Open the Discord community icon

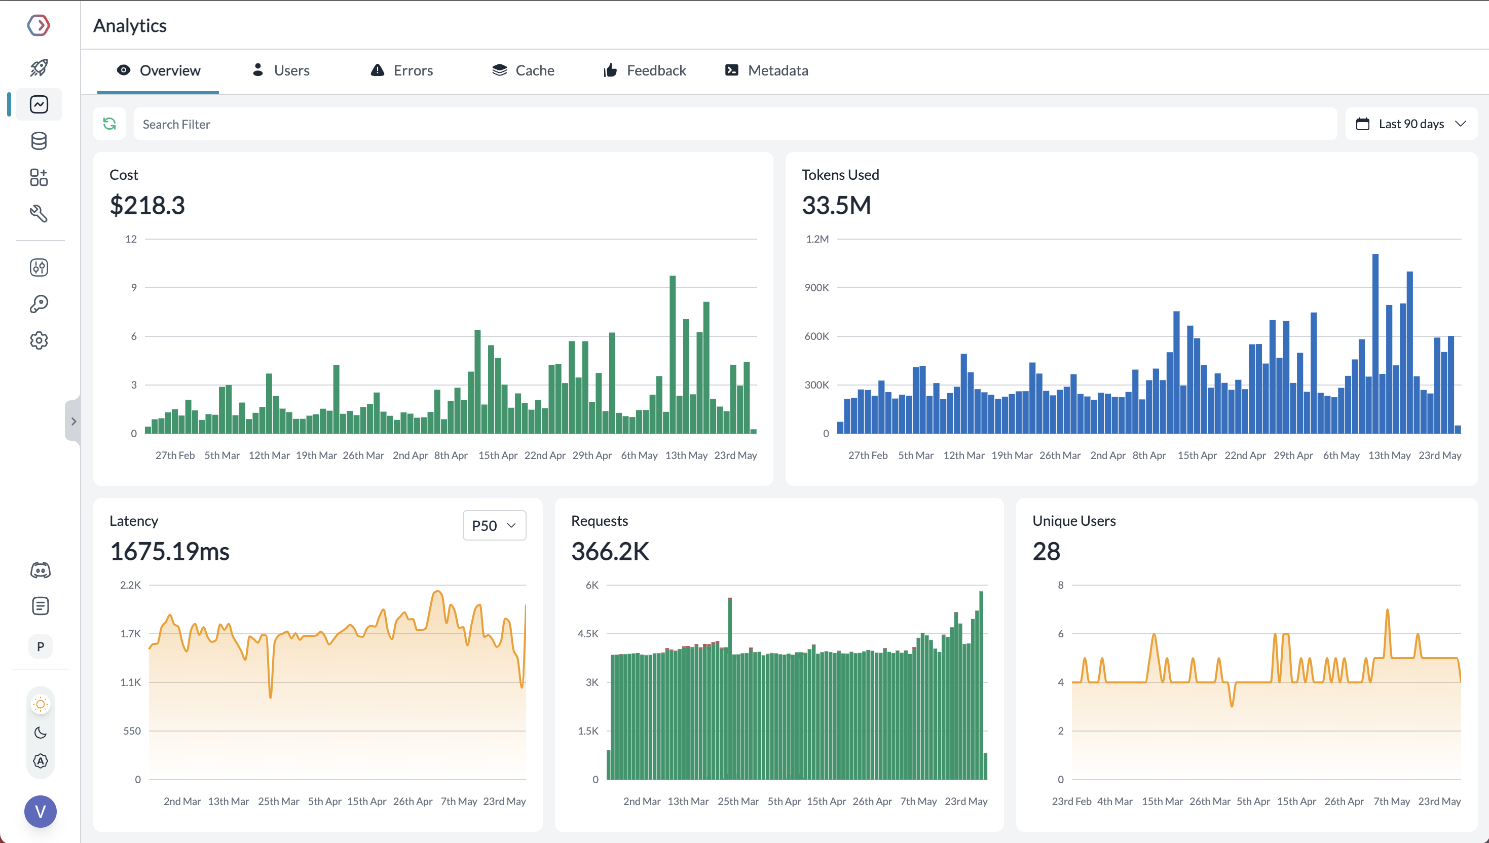(40, 570)
